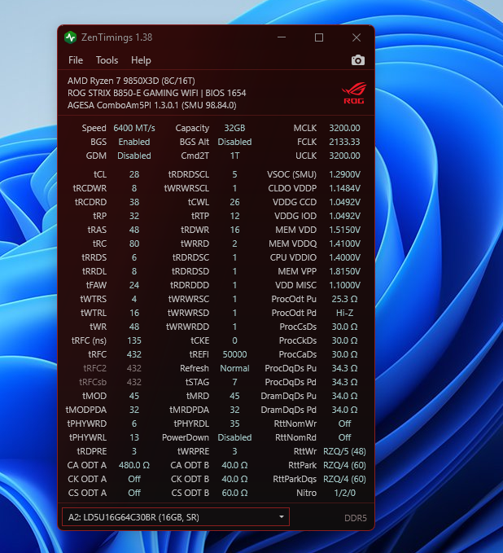
Task: Click the greyed tRFC2 value 432
Action: point(134,368)
